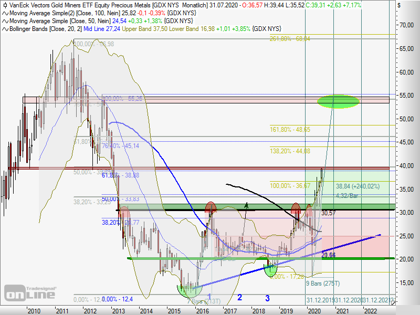Click the 2016 year label on time axis
This screenshot has height=315, width=420.
click(202, 311)
